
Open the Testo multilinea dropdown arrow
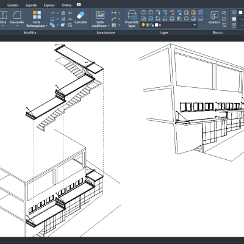coord(108,26)
